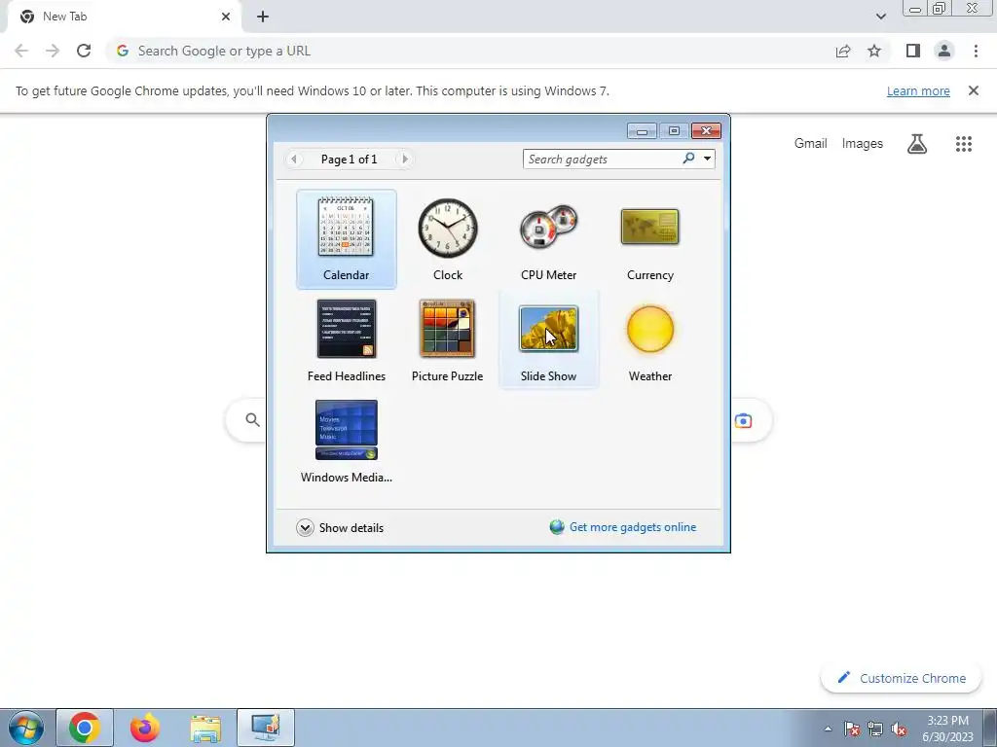Open the search gadgets dropdown arrow
This screenshot has height=747, width=997.
707,159
